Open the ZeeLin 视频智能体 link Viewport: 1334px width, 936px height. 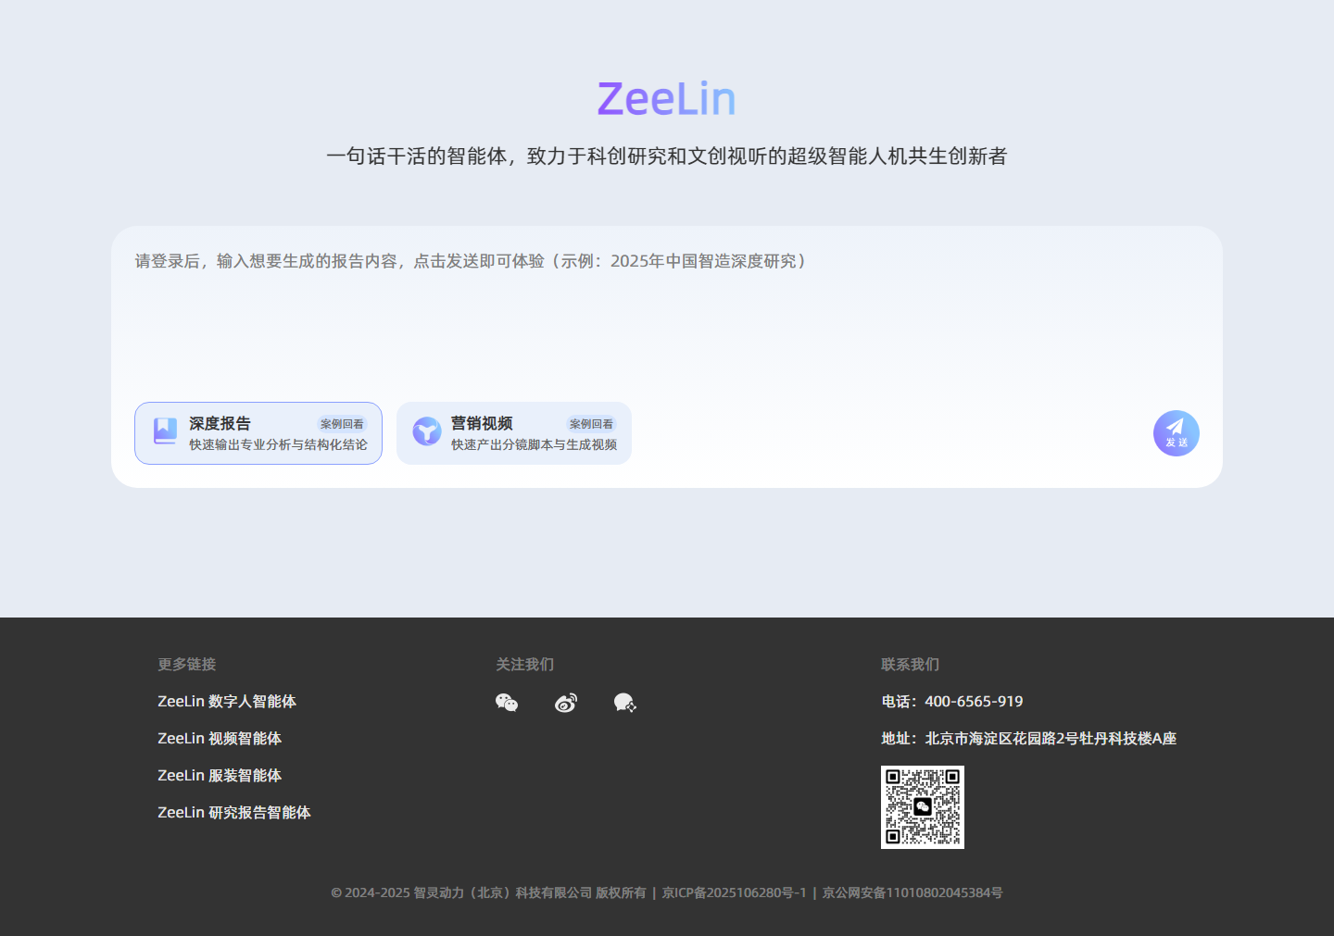220,739
